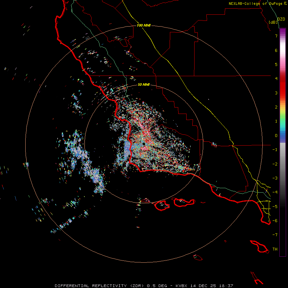This screenshot has width=288, height=288.
Task: Click the '5' value on dB color scale
Action: 276,64
